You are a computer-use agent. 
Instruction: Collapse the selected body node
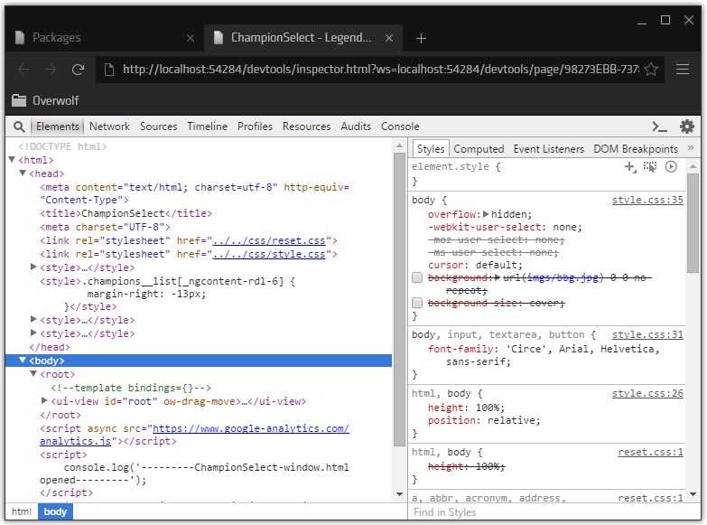click(23, 360)
